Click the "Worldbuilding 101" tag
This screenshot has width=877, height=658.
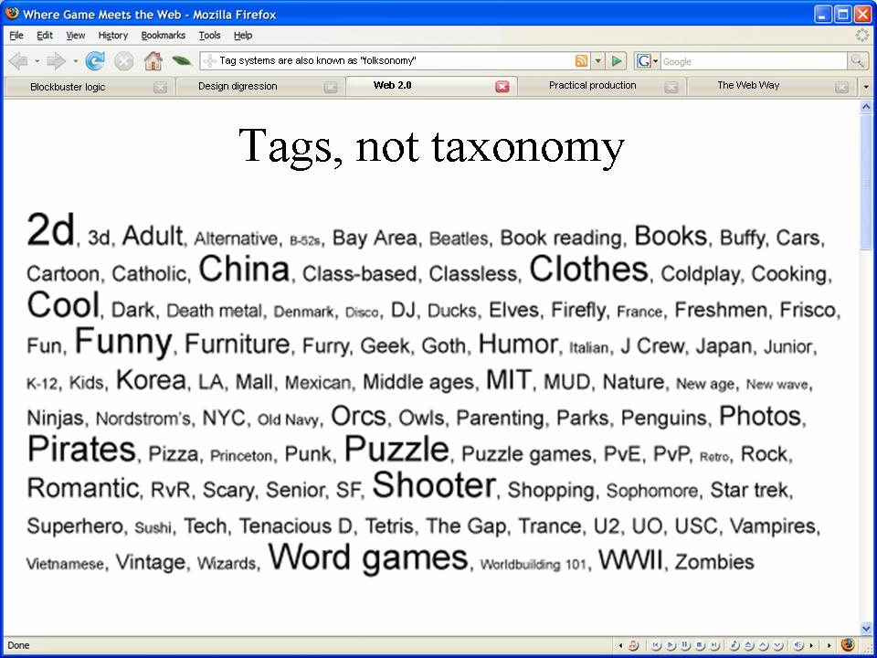coord(533,564)
